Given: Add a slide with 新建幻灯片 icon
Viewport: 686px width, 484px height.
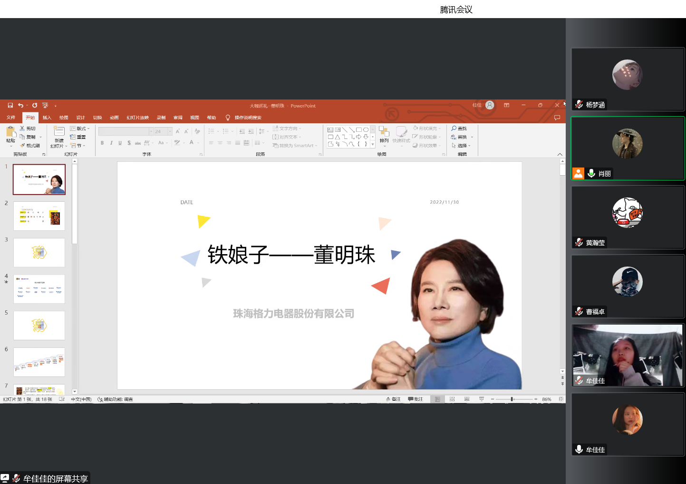Looking at the screenshot, I should click(x=59, y=131).
